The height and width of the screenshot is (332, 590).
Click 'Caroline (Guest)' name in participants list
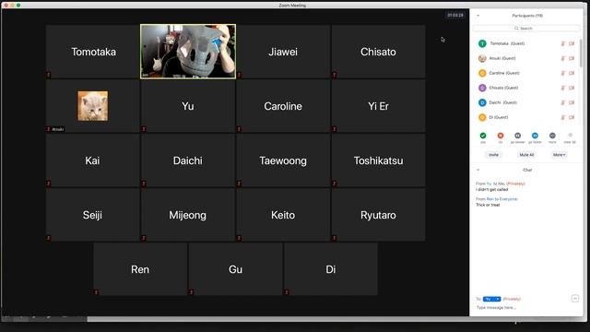tap(504, 73)
